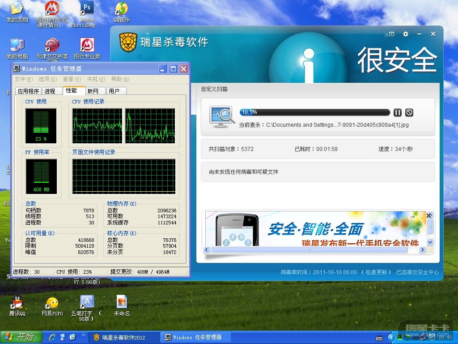Open QQ音乐 desktop shortcut
The width and height of the screenshot is (458, 344).
coord(122,12)
